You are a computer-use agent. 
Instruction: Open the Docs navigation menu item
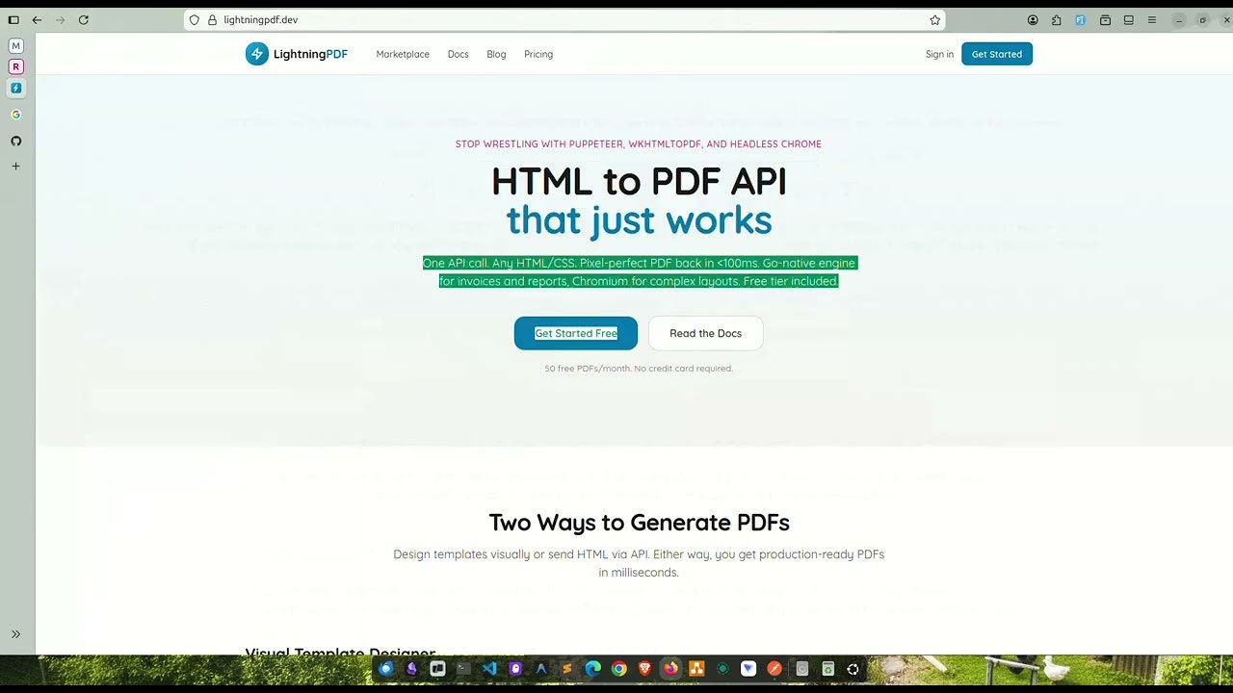pyautogui.click(x=458, y=54)
